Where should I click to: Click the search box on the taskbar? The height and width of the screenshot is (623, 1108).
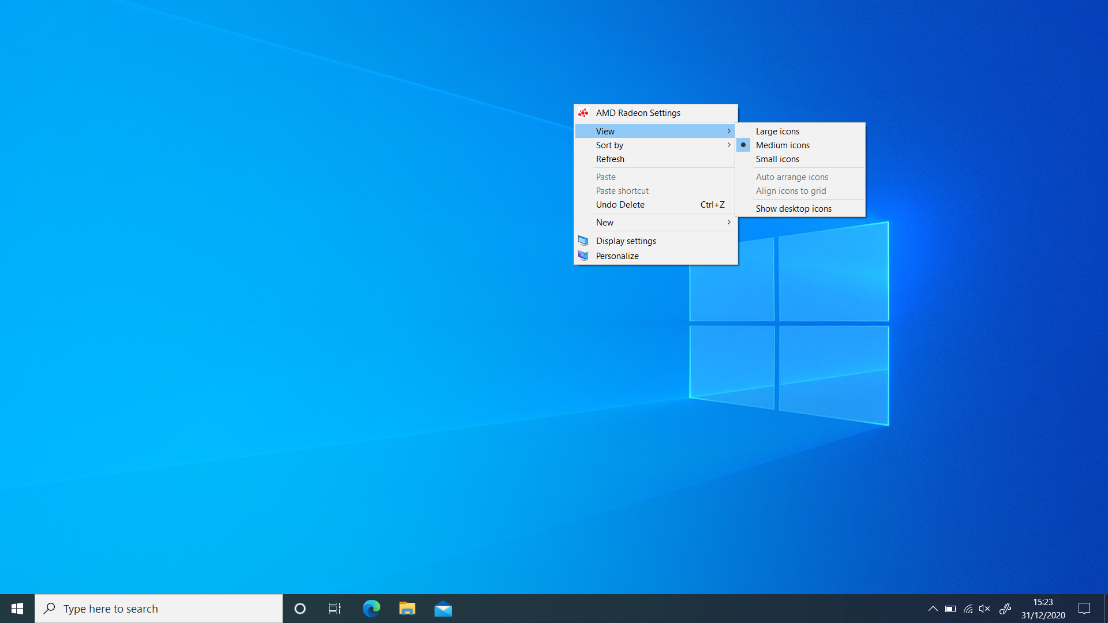coord(159,609)
